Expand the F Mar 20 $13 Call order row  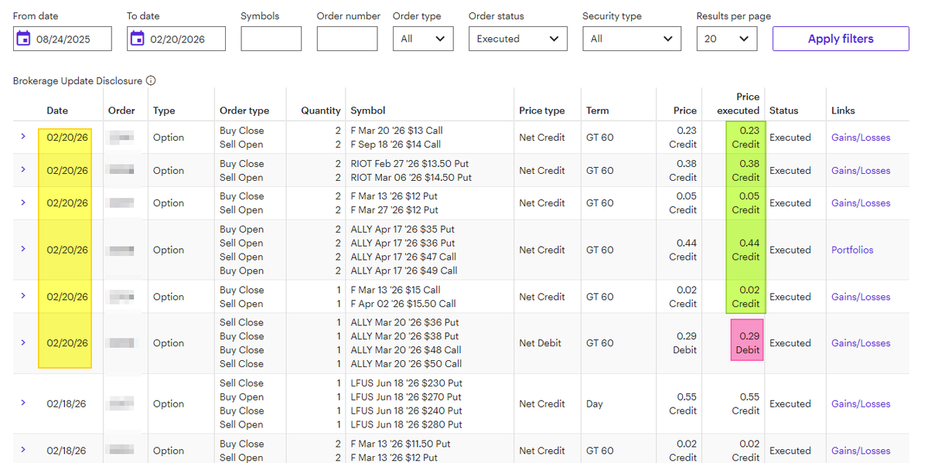point(23,137)
